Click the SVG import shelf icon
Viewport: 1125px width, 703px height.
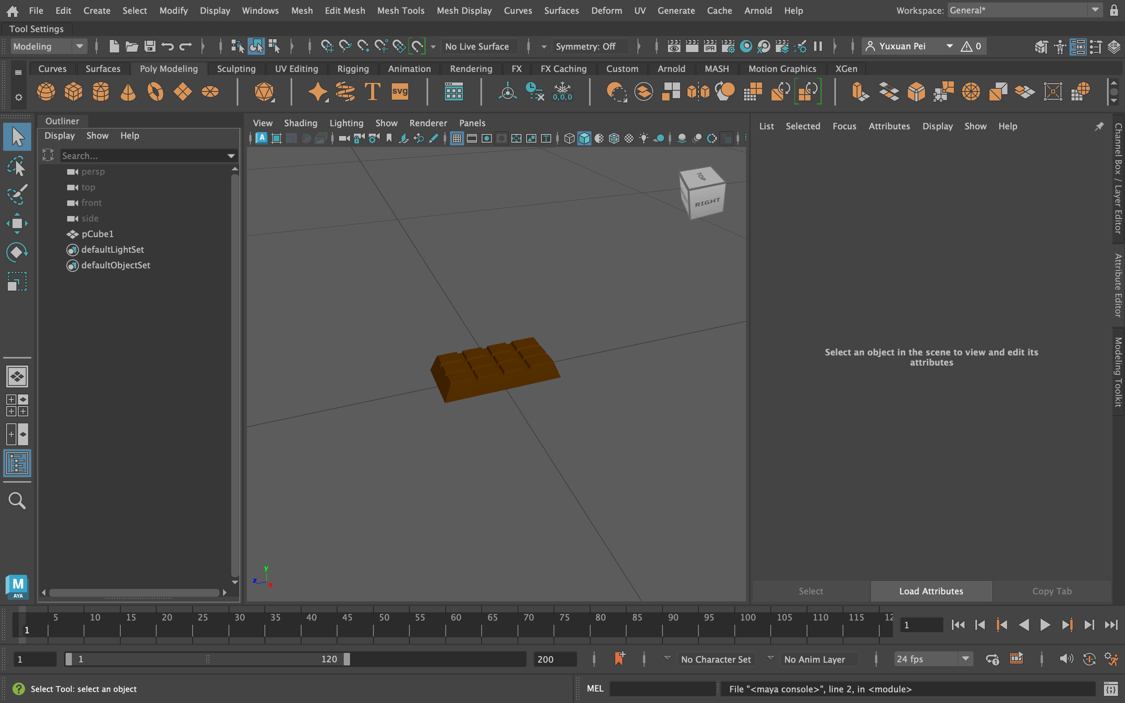pyautogui.click(x=400, y=92)
